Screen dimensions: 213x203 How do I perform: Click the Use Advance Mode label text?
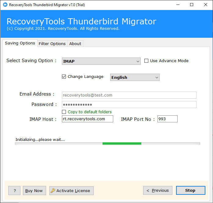169,61
